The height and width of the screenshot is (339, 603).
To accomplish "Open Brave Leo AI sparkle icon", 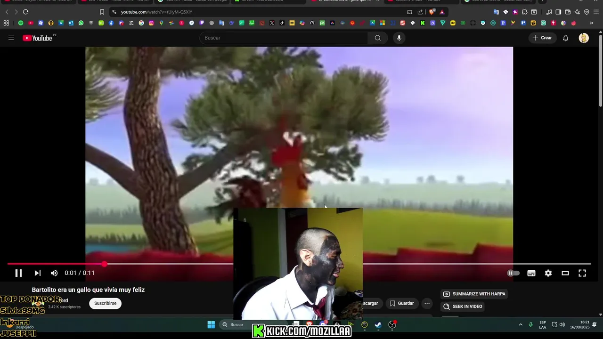I will 577,12.
